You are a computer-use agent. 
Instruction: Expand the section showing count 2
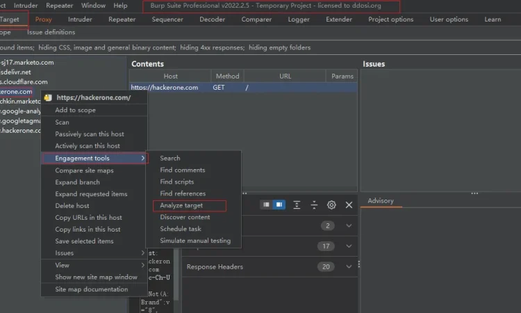(x=349, y=226)
